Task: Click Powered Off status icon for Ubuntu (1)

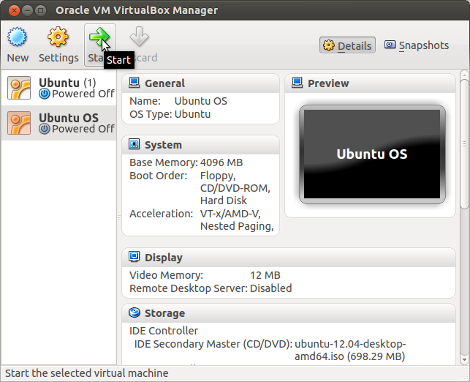Action: [x=45, y=94]
